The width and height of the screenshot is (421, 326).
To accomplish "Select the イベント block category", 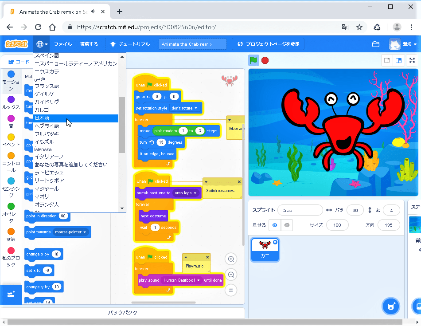I will point(11,140).
